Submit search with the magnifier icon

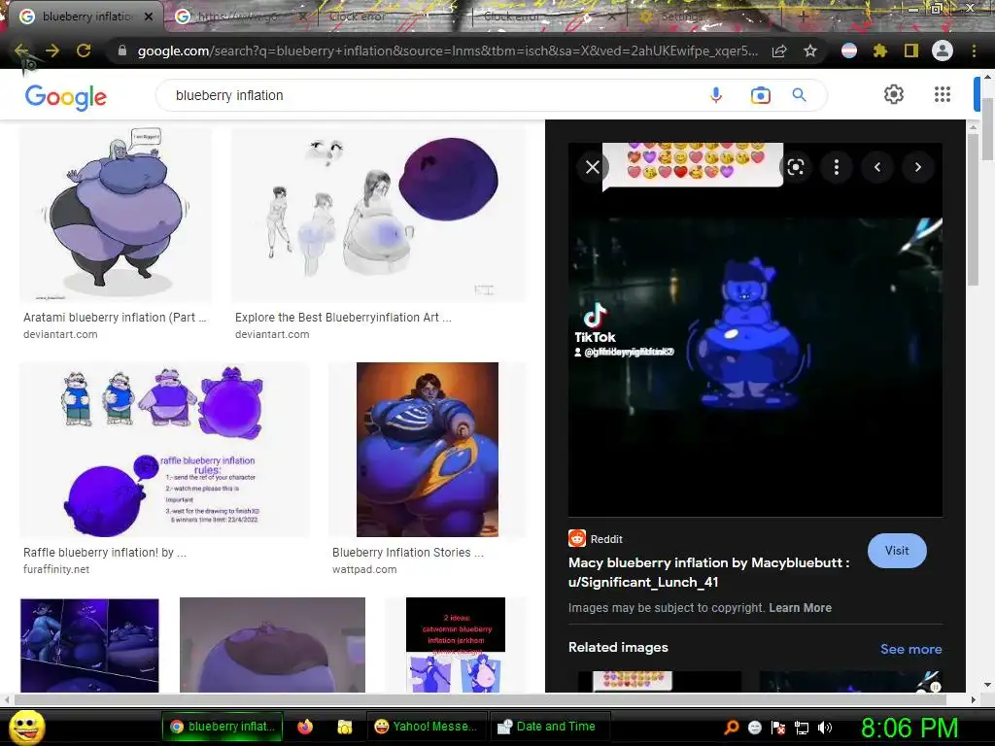(x=800, y=95)
